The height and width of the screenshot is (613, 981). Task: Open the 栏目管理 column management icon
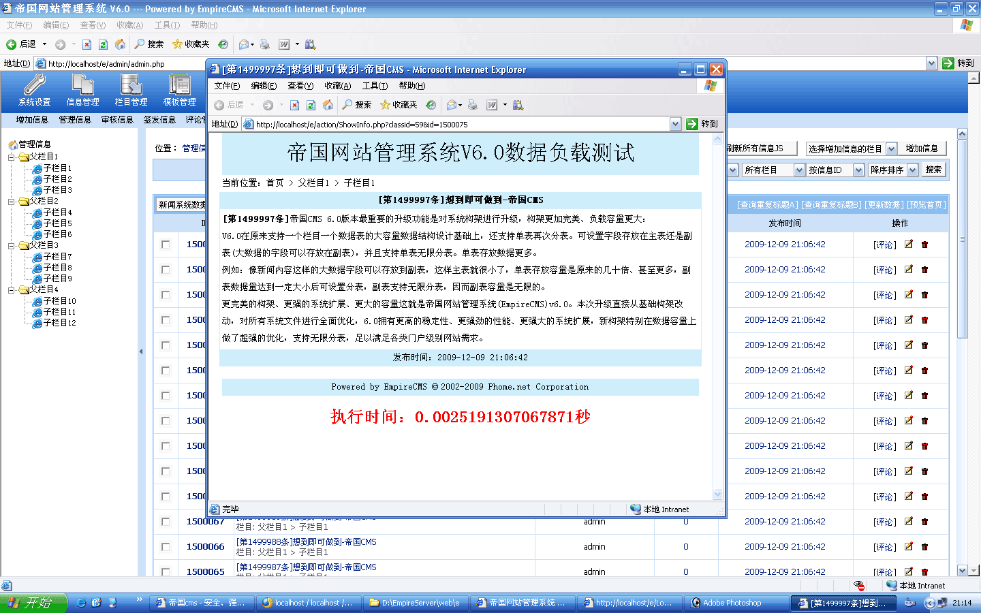coord(131,90)
